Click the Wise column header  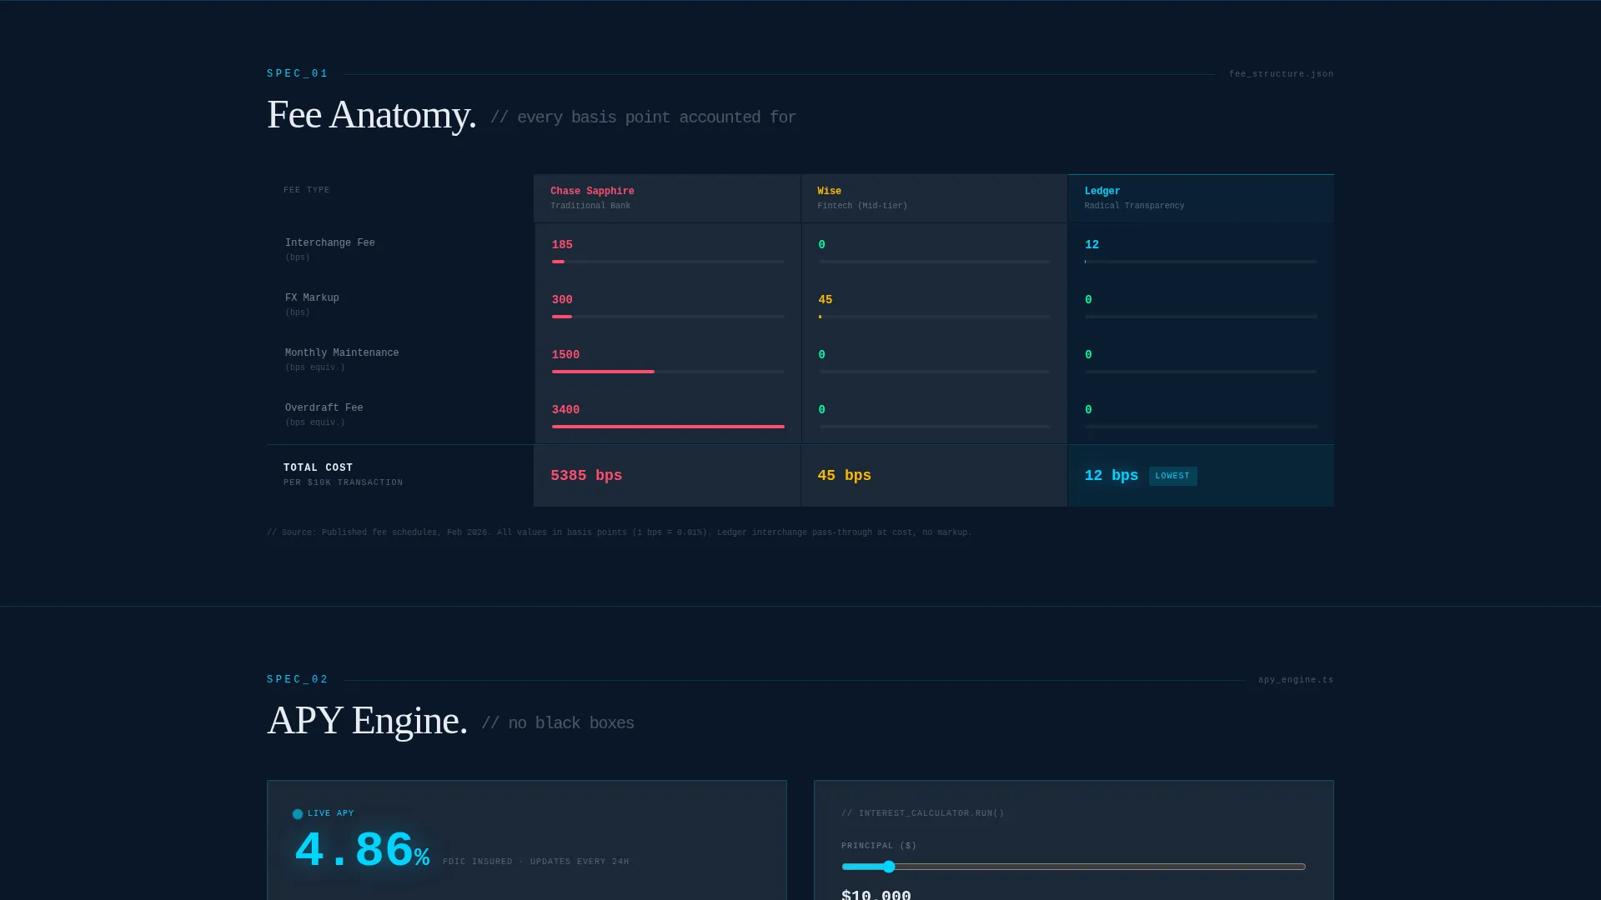(934, 198)
